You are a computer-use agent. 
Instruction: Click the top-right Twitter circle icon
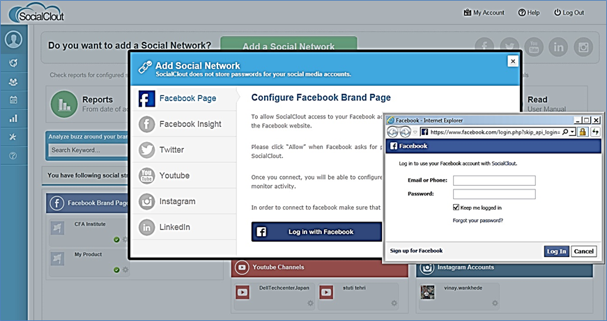(509, 47)
